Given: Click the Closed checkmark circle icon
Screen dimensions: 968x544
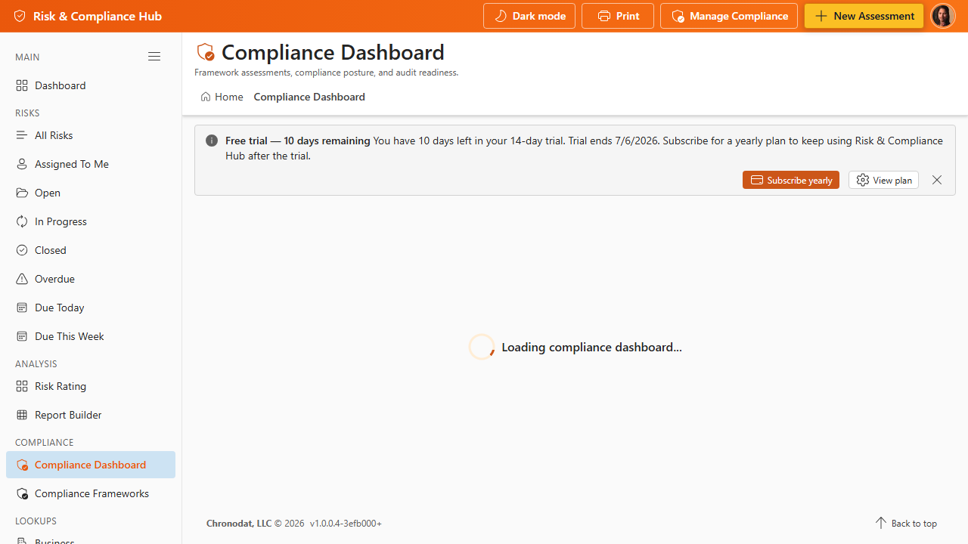Looking at the screenshot, I should point(22,250).
